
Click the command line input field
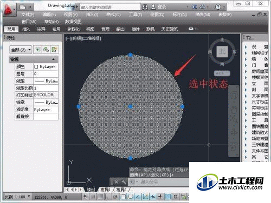click(x=159, y=182)
